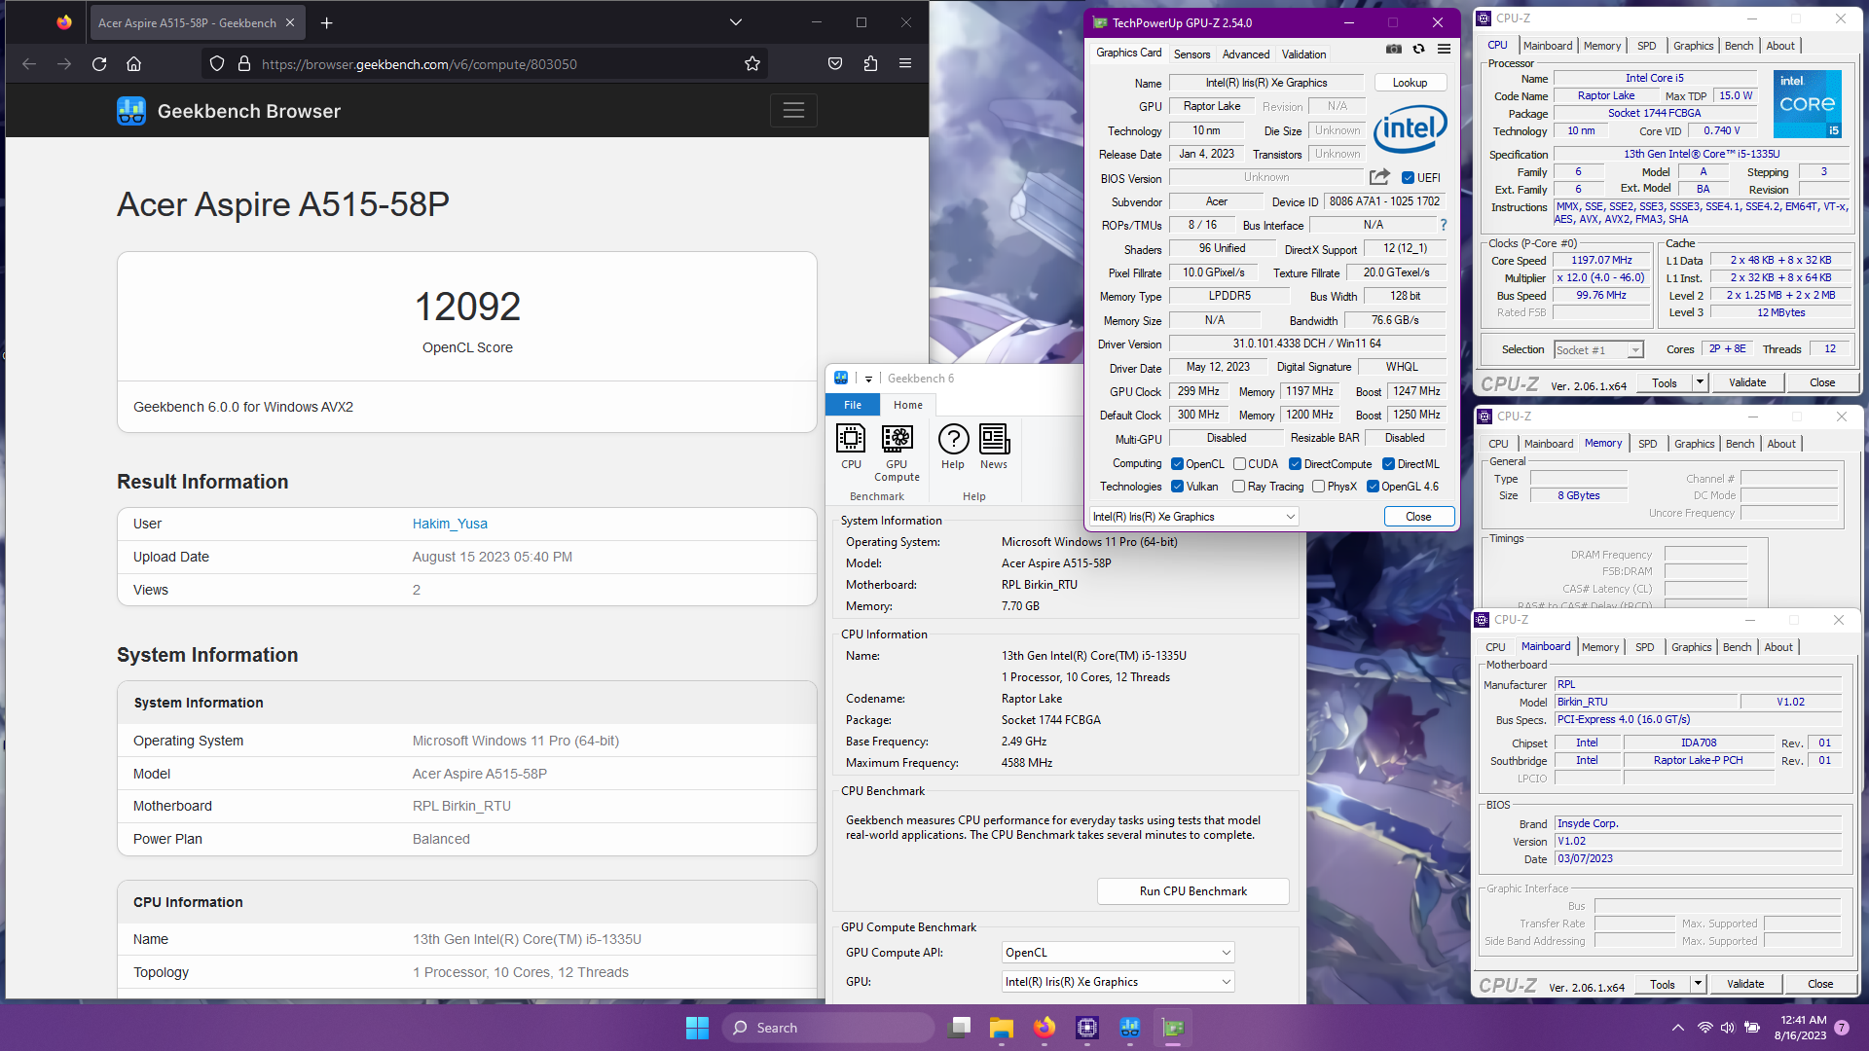Open the File menu in Geekbench 6
1869x1051 pixels.
(853, 405)
